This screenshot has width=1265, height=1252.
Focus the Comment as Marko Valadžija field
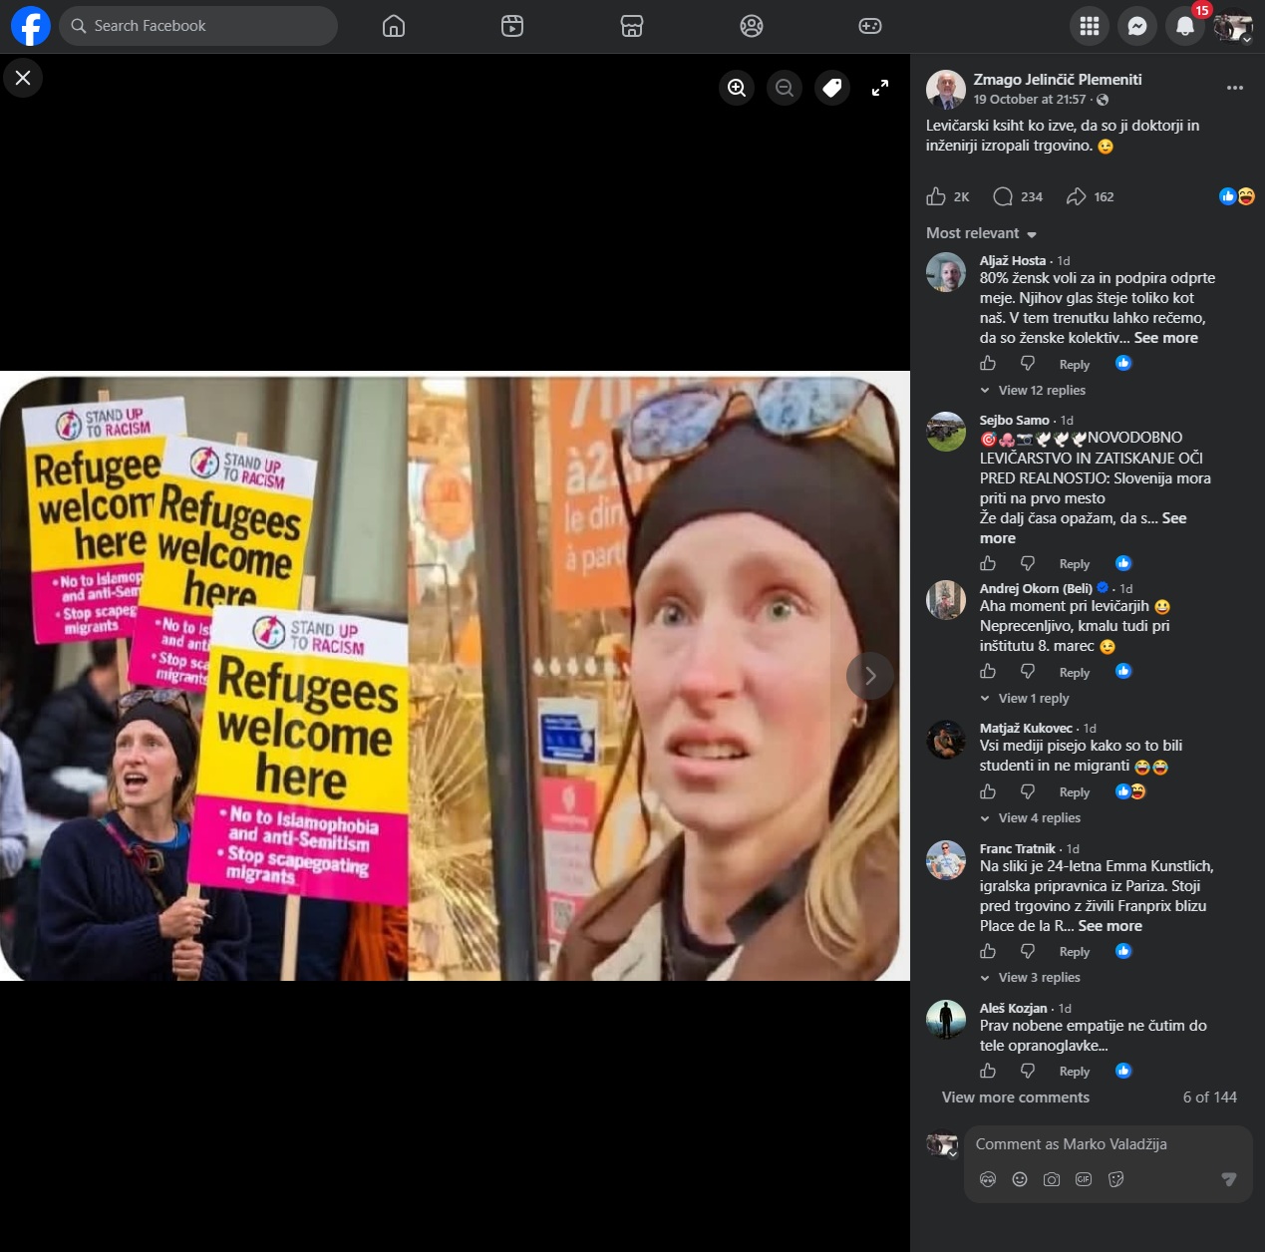(x=1108, y=1144)
